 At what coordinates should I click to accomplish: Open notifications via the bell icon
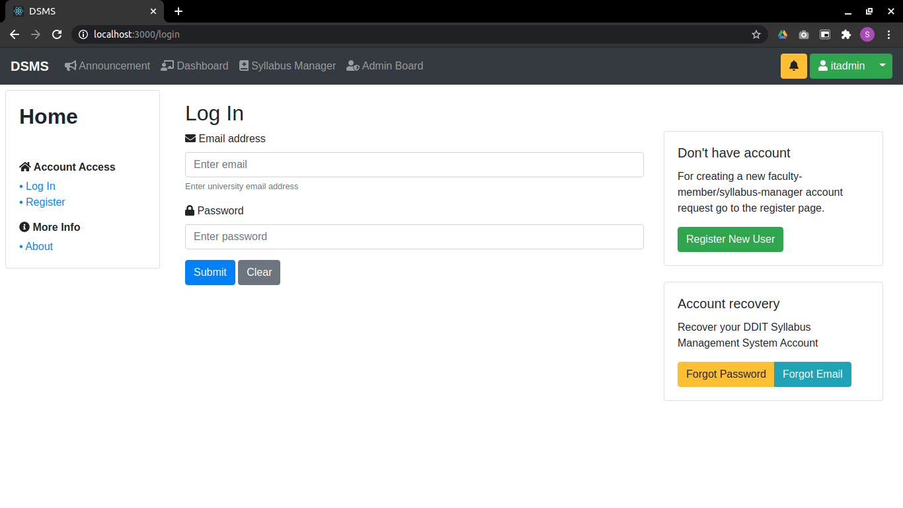pyautogui.click(x=793, y=65)
